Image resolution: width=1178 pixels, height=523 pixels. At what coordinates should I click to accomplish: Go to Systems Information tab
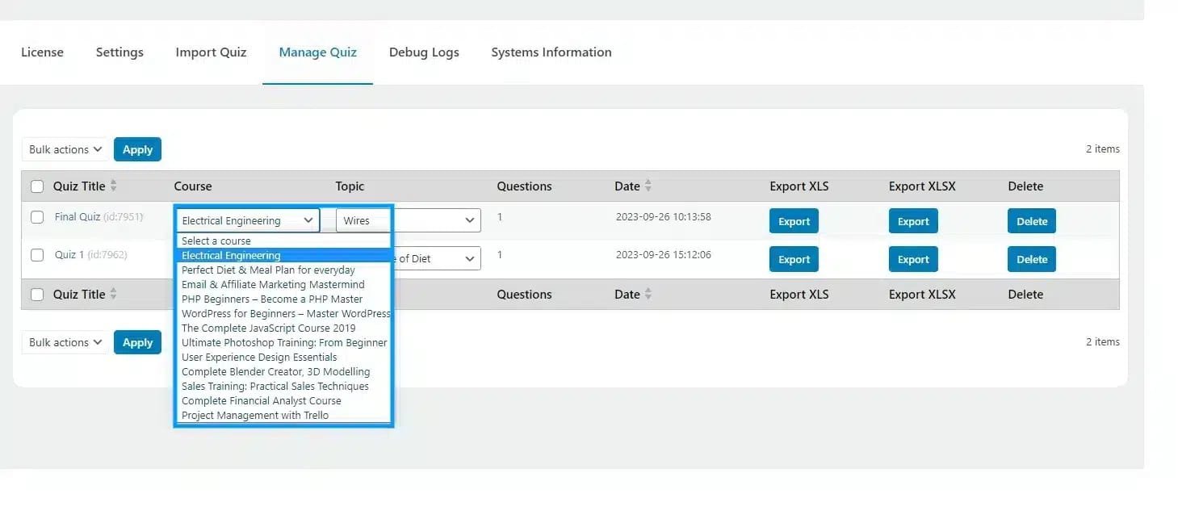[x=551, y=52]
